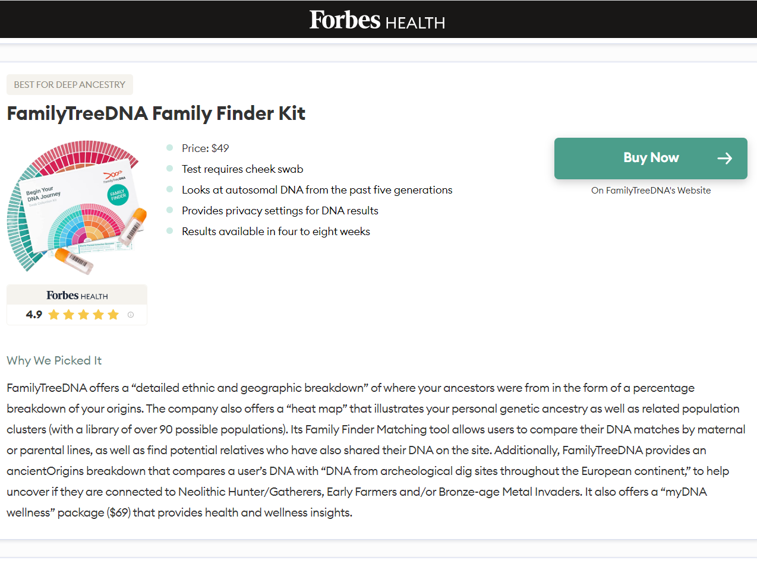Open the On FamilyTreeDNA's Website link
The image size is (757, 567).
[651, 191]
